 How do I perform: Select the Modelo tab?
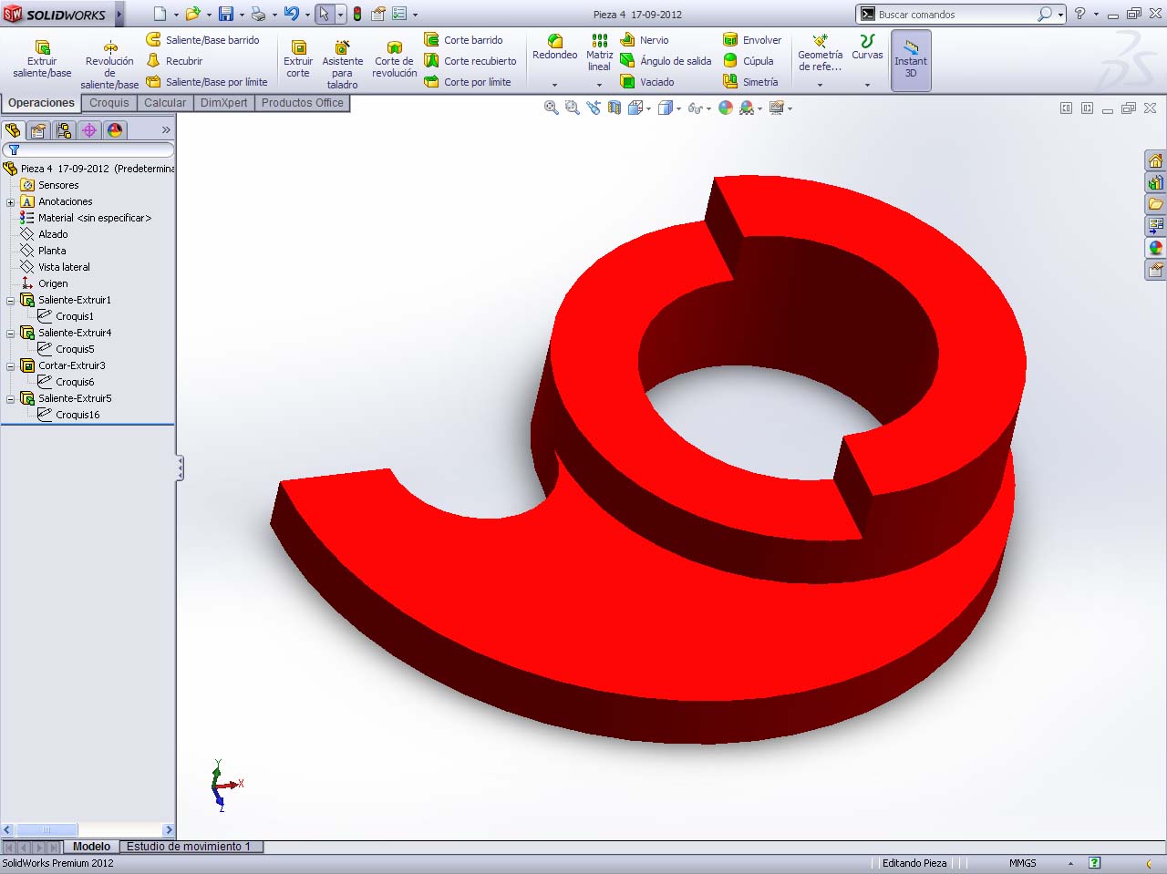pos(91,847)
